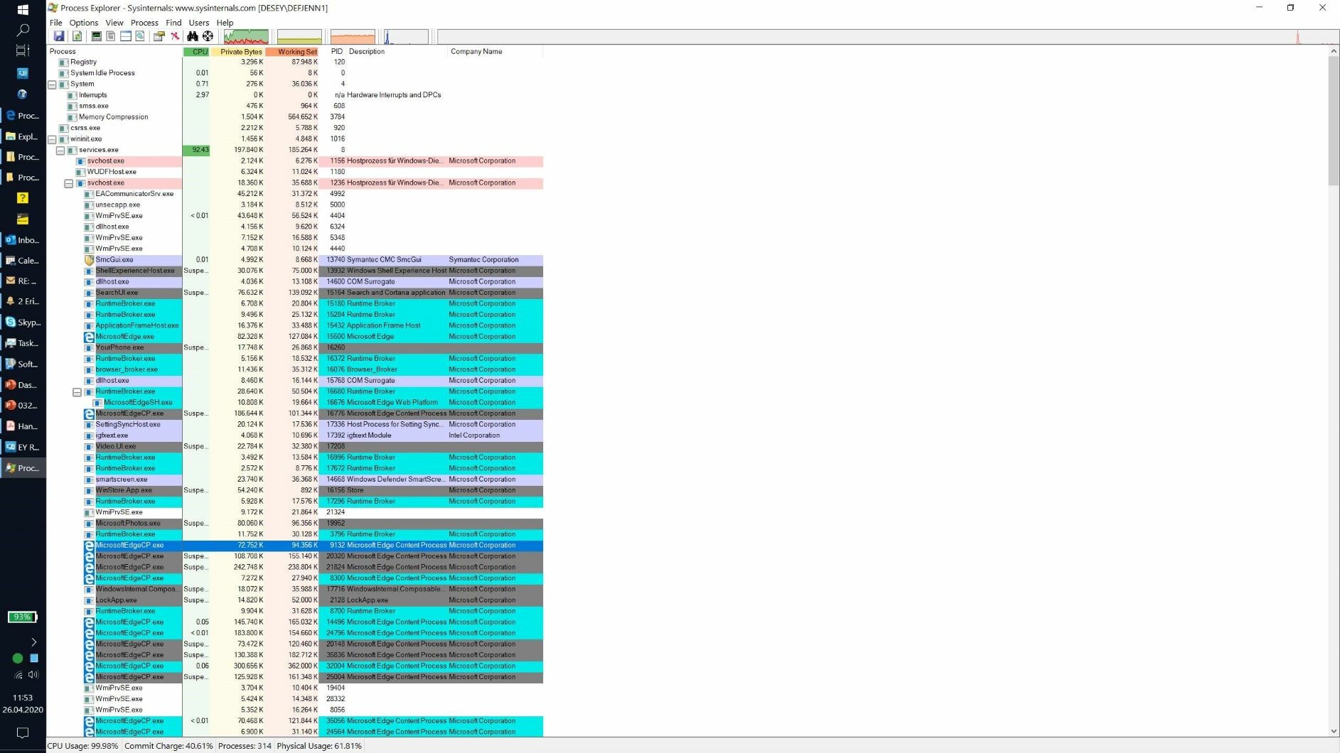Click the battery 93% indicator

22,617
